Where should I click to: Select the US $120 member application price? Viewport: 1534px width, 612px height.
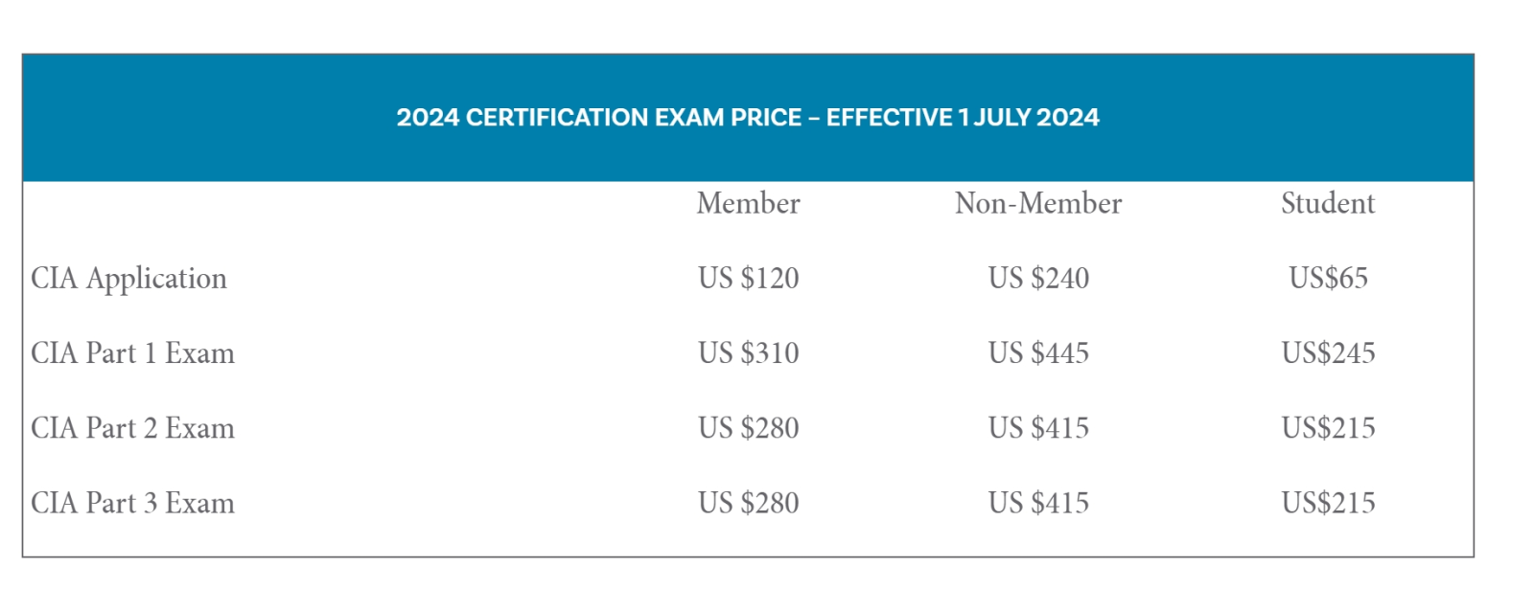tap(748, 279)
